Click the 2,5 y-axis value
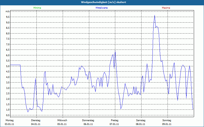204x127 pixels. coord(8,93)
